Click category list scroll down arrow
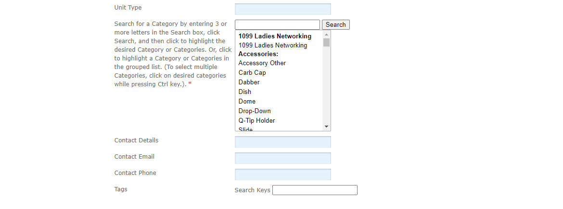 327,127
